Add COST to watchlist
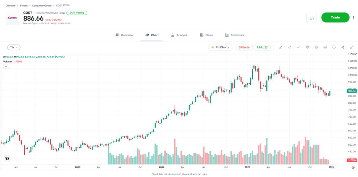This screenshot has height=177, width=358. [x=311, y=18]
